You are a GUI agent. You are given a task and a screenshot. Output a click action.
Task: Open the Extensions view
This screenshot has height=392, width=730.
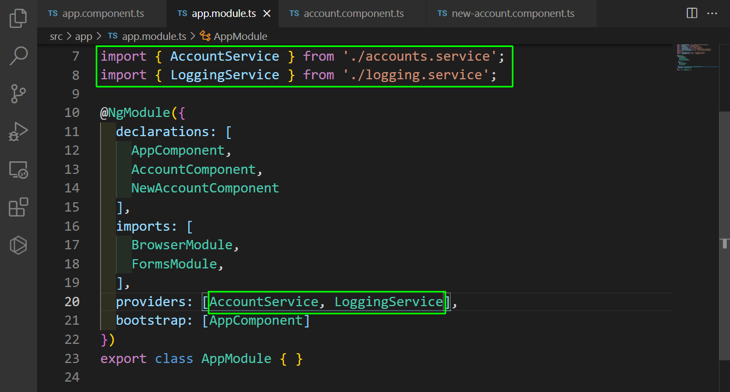(19, 208)
